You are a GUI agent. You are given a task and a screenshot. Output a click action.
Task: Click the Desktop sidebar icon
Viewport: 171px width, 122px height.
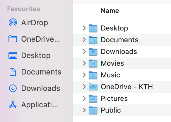click(13, 55)
